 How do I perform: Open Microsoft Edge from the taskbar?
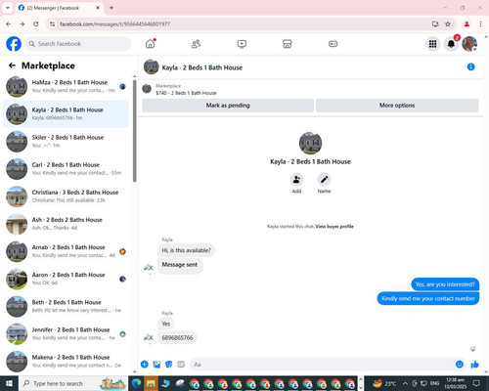(x=136, y=383)
